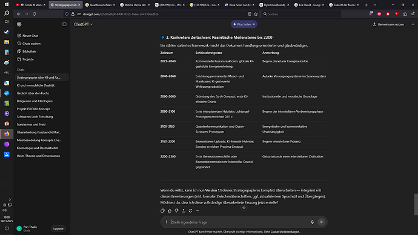Open the Marsbesiedelung Konzepte chat
Image resolution: width=418 pixels, height=235 pixels.
(x=41, y=140)
